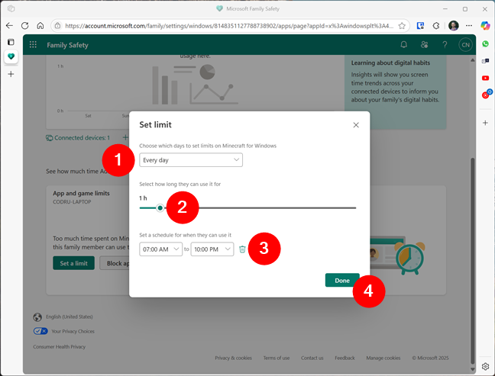Open the family members icon in header
Screen dimensions: 495x376
tap(424, 45)
